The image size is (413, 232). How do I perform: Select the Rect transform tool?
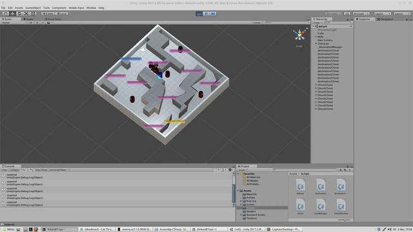[x=34, y=14]
